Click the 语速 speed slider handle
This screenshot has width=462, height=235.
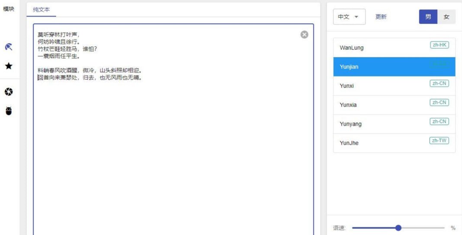pyautogui.click(x=398, y=228)
